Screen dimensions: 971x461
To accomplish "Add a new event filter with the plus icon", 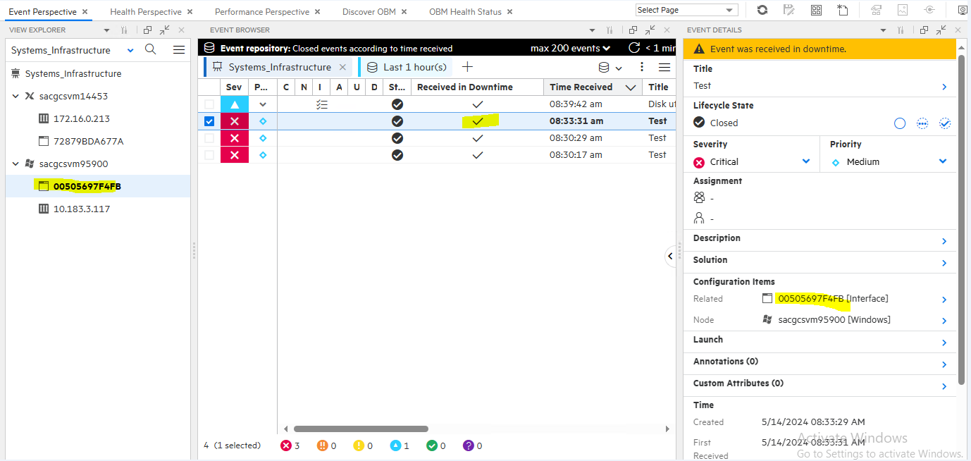I will [x=467, y=66].
